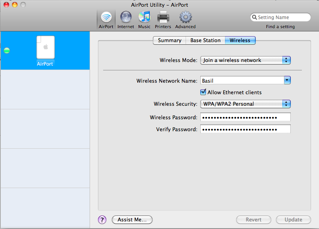This screenshot has width=319, height=229.
Task: Switch to the Base Station tab
Action: pyautogui.click(x=205, y=41)
